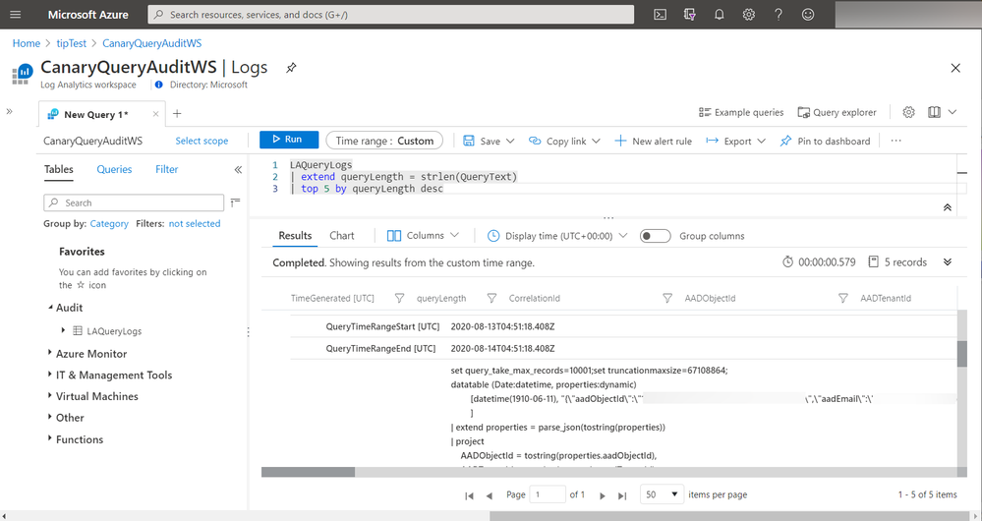The height and width of the screenshot is (521, 982).
Task: Go to the next results page
Action: point(603,495)
